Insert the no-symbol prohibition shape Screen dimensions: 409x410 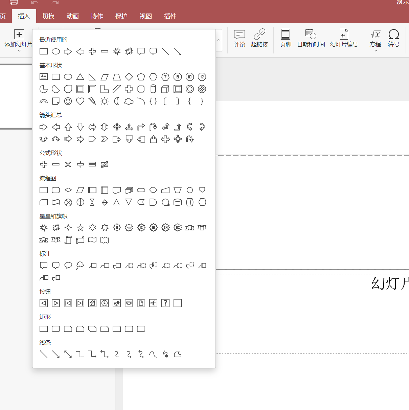pos(202,89)
